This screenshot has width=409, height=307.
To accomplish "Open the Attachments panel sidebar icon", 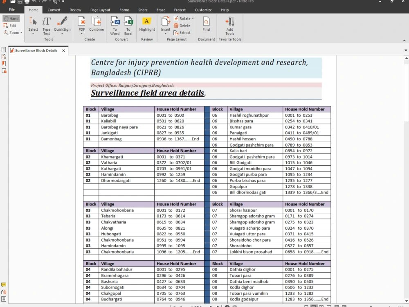I will pyautogui.click(x=4, y=292).
